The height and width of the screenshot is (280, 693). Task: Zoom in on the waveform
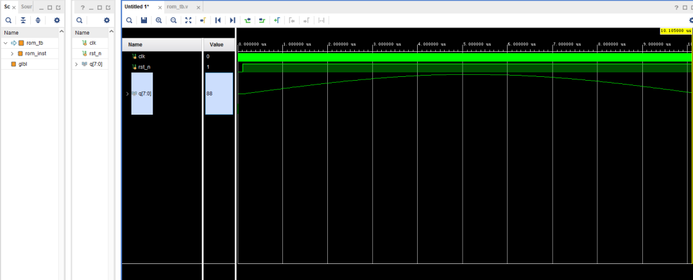(158, 21)
